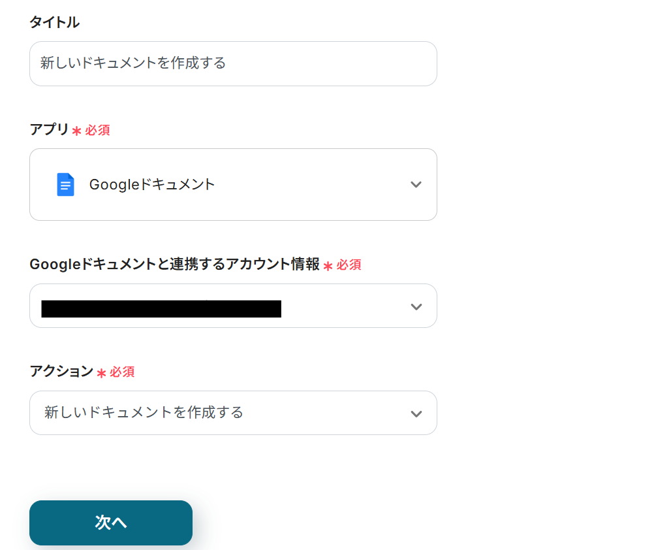Select the blue document icon in the app field

coord(65,184)
